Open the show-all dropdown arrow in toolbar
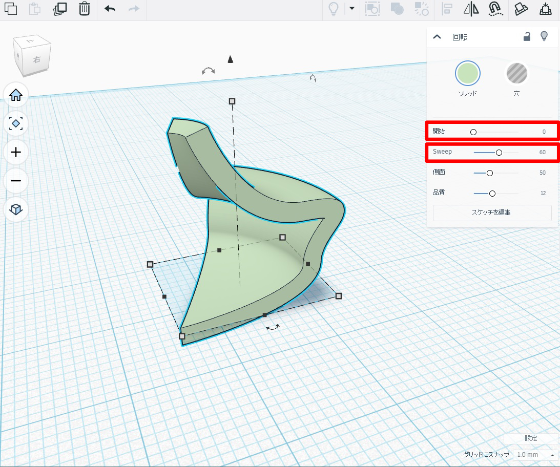The height and width of the screenshot is (467, 560). coord(351,8)
